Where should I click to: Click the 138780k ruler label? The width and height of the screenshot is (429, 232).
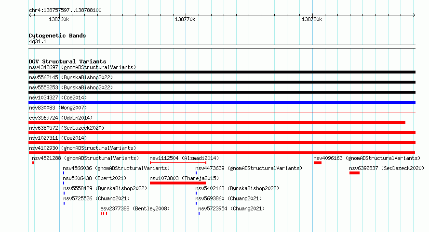[x=312, y=20]
